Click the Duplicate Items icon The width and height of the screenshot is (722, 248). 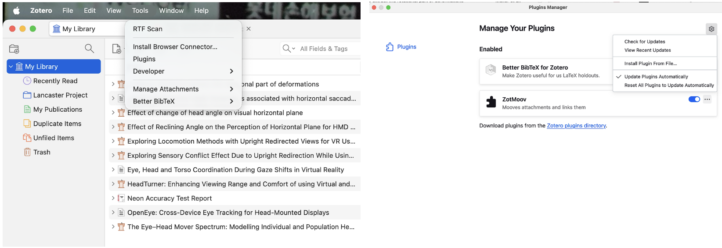point(27,124)
